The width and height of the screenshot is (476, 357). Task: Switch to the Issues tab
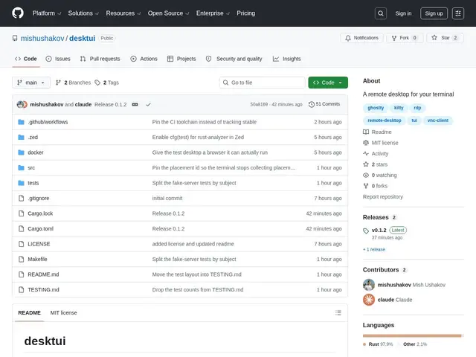[58, 59]
